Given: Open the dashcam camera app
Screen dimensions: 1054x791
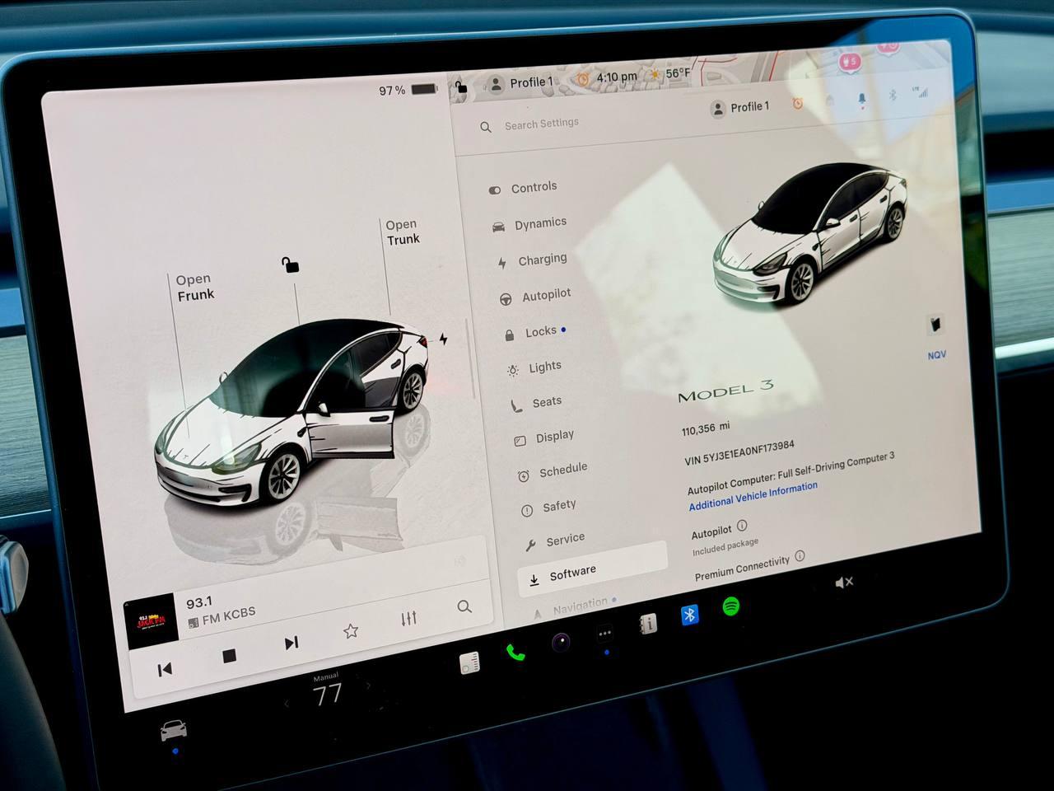Looking at the screenshot, I should pyautogui.click(x=561, y=643).
